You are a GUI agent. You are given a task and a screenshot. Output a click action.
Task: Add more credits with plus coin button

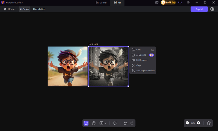(174, 2)
